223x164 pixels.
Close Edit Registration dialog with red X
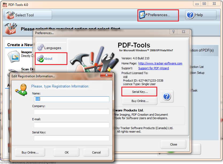(106, 75)
